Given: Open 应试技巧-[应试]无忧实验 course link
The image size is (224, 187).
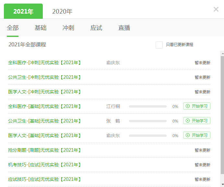Looking at the screenshot, I should coord(44,179).
